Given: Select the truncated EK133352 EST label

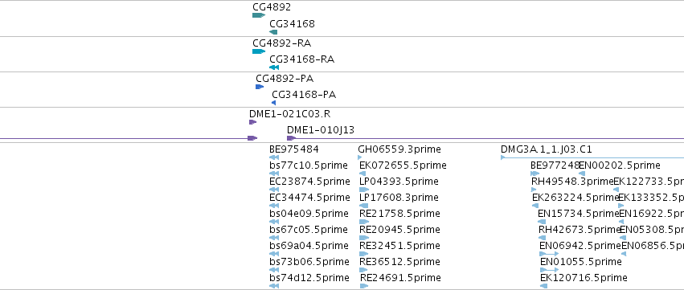Looking at the screenshot, I should [x=651, y=198].
